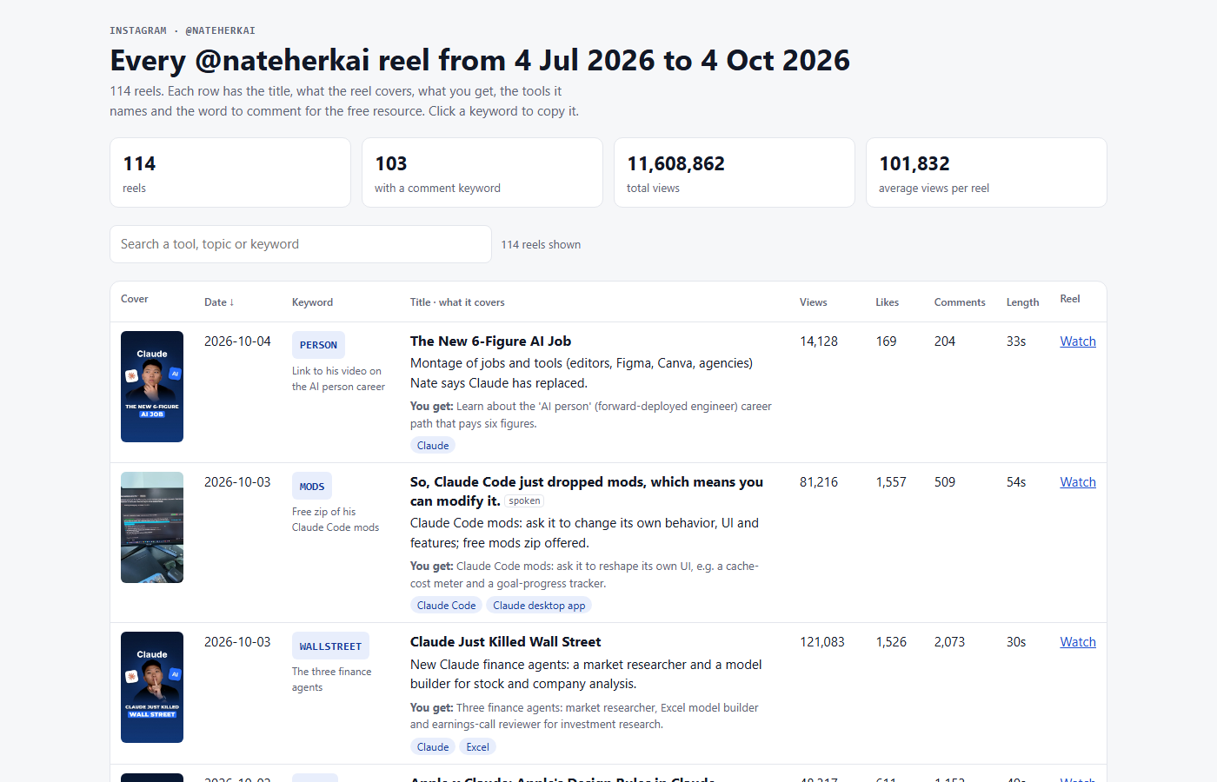Click the '114 reels shown' counter text
The image size is (1217, 782).
(x=541, y=245)
